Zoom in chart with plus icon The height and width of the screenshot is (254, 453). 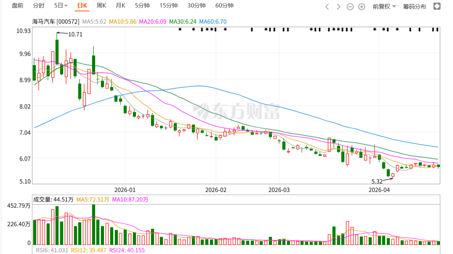coord(362,7)
